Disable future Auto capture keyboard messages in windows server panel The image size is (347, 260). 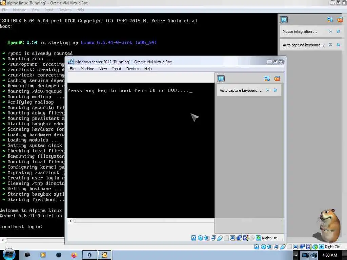coord(267,90)
